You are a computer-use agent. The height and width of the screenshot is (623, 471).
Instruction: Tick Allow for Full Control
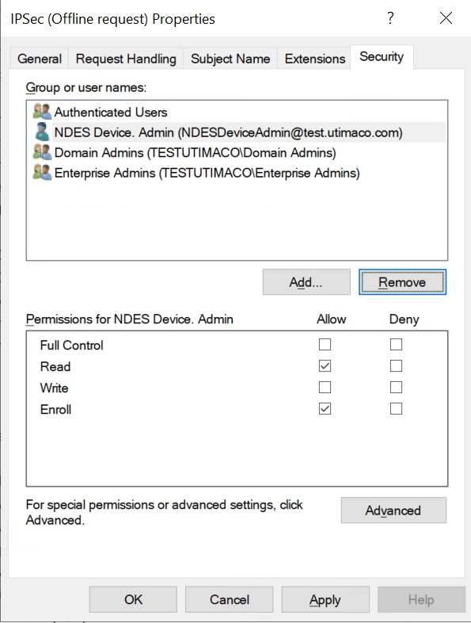pyautogui.click(x=325, y=344)
